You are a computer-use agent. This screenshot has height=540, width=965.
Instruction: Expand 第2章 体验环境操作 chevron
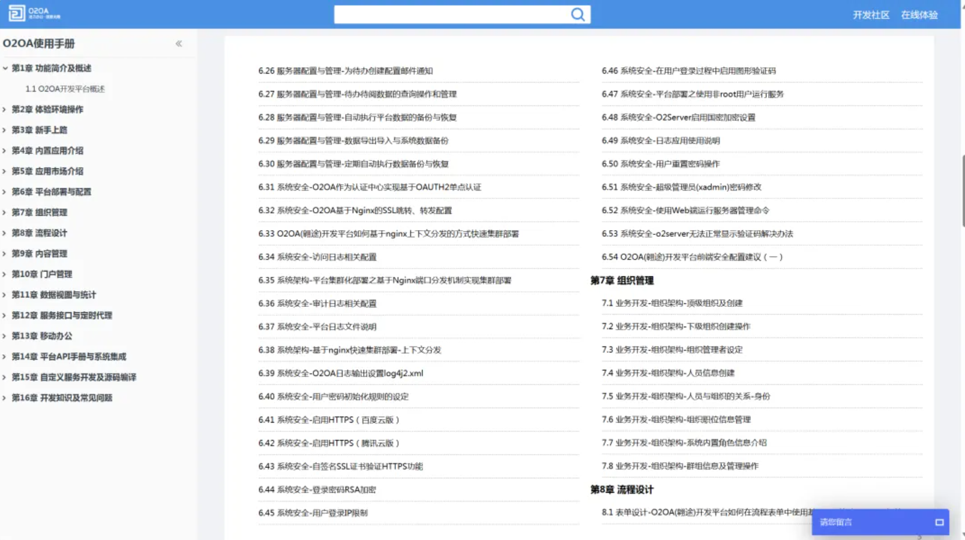pos(5,110)
